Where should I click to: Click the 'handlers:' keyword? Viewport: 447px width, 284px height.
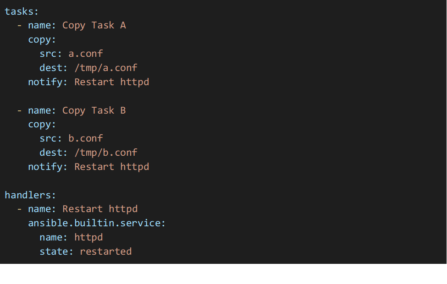[x=30, y=195]
